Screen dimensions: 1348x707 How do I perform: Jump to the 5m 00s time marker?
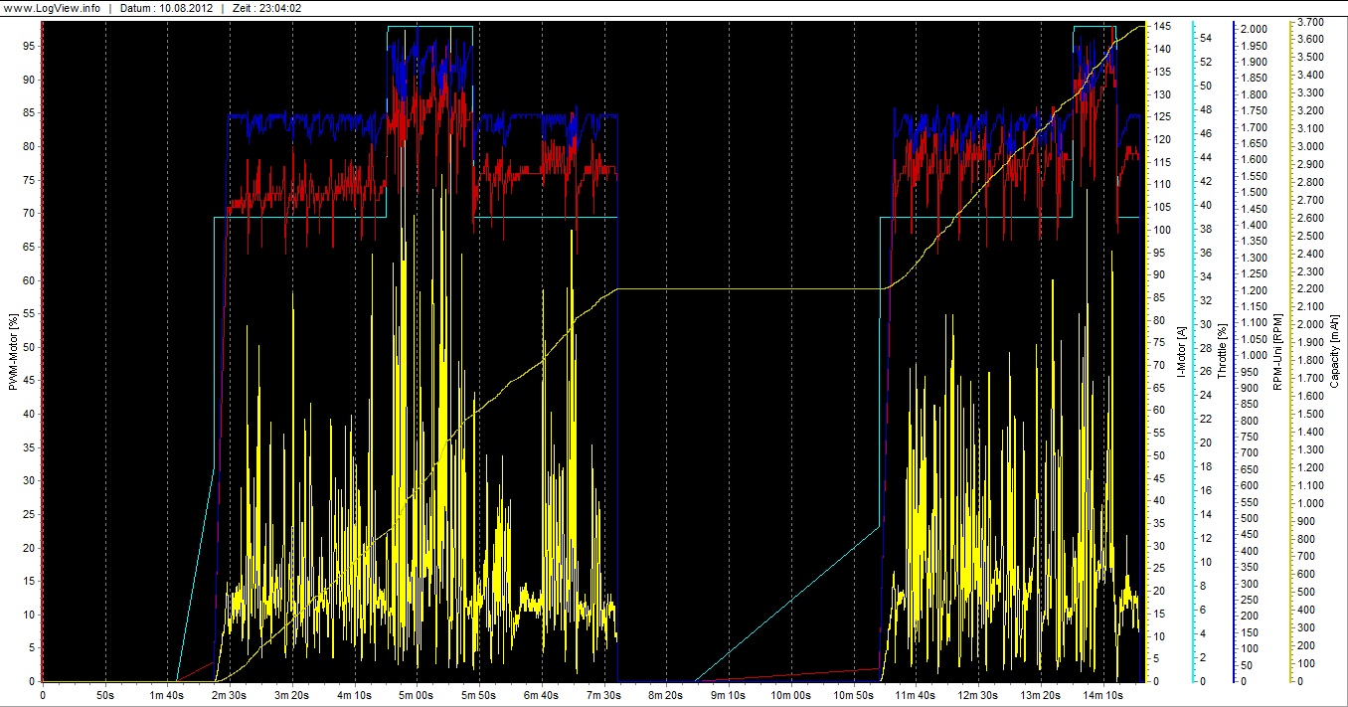[x=417, y=695]
